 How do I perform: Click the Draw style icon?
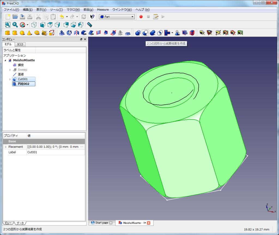pyautogui.click(x=22, y=25)
